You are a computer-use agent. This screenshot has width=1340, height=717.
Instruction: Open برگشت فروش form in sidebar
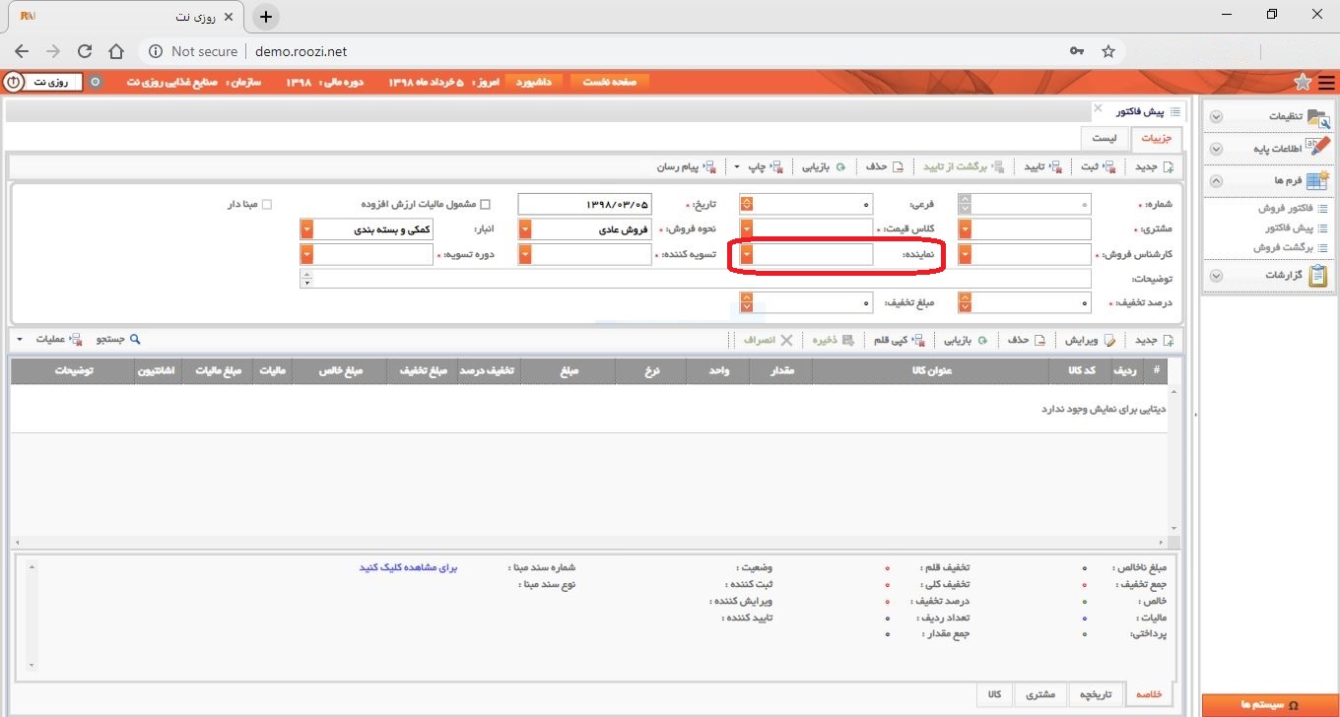tap(1292, 247)
